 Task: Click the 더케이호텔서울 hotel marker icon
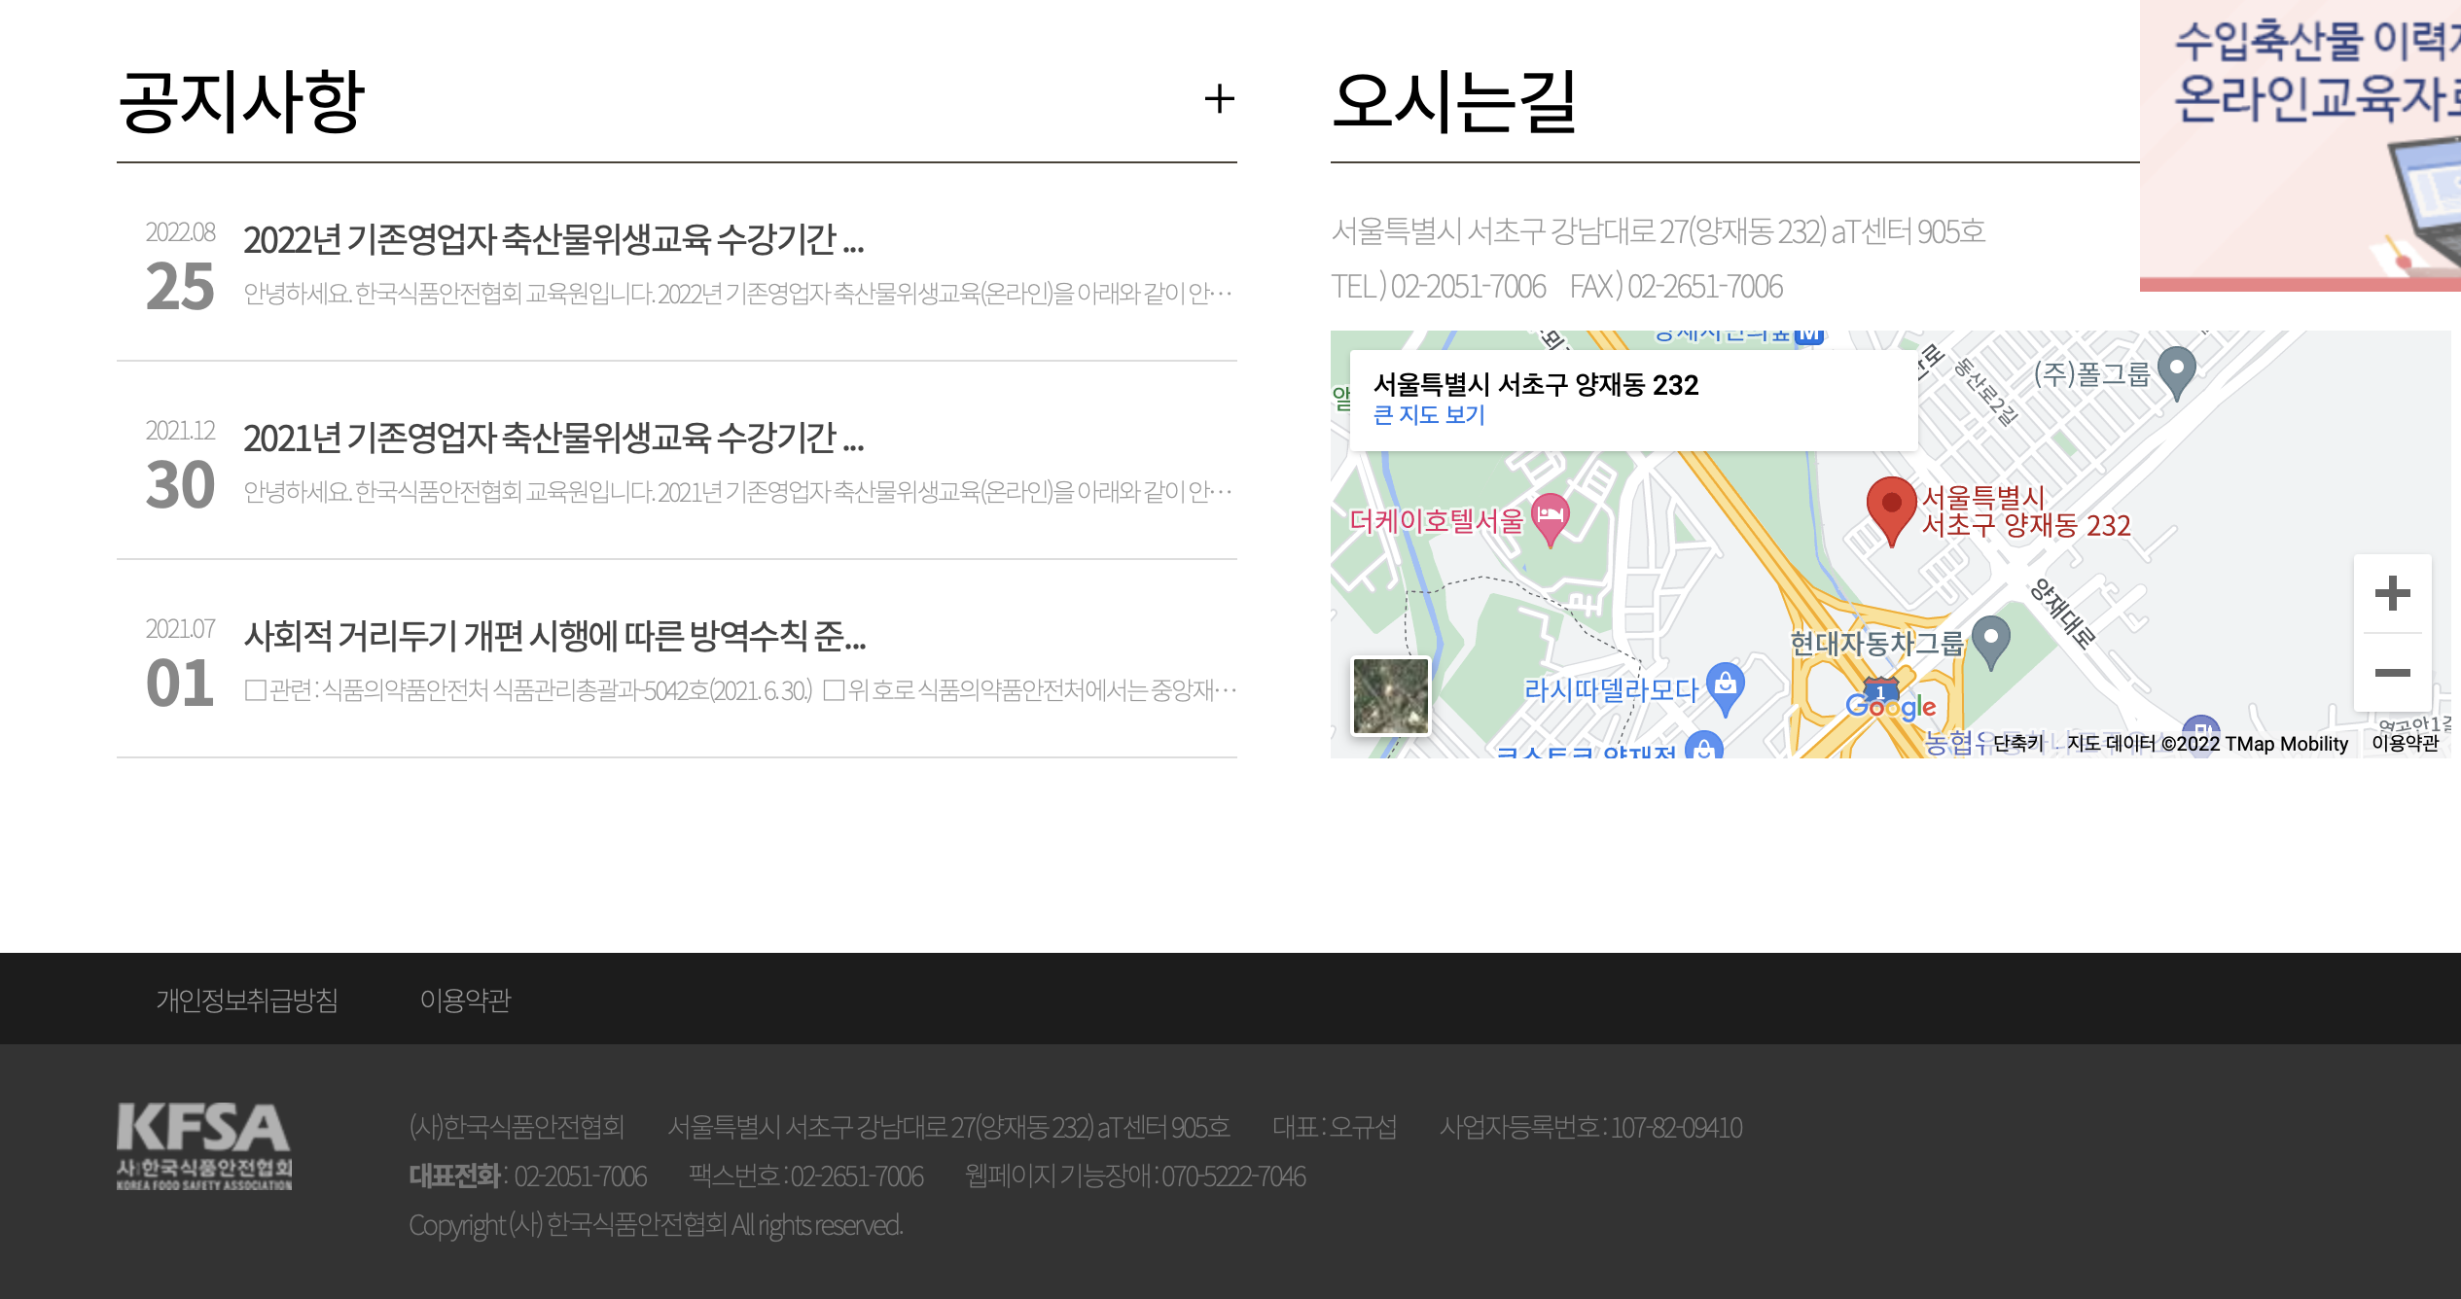[x=1551, y=515]
